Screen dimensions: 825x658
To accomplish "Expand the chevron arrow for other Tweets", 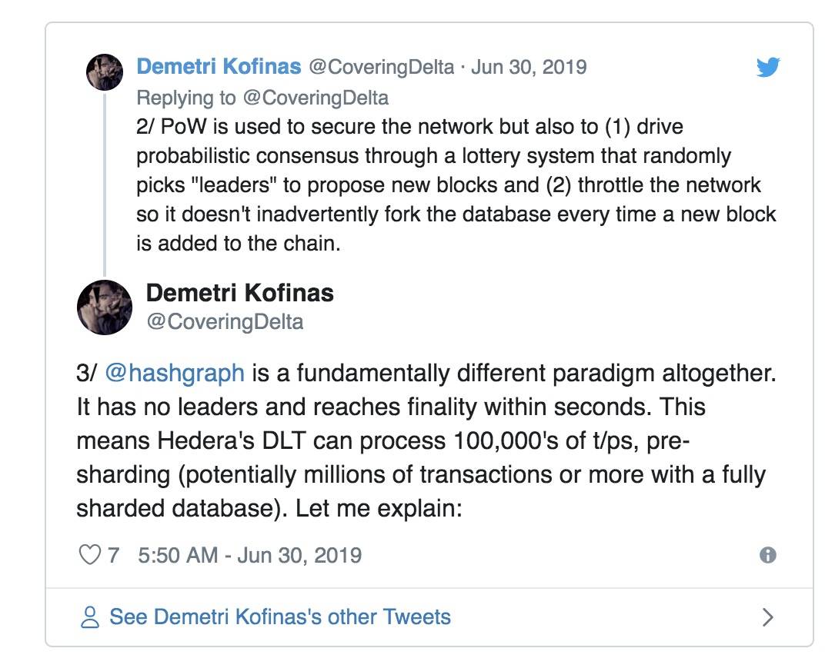I will [767, 617].
